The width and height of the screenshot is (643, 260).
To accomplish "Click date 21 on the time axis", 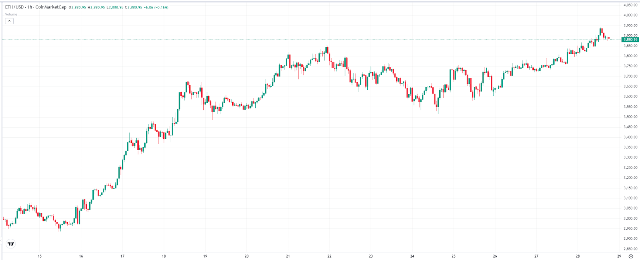I will point(288,256).
